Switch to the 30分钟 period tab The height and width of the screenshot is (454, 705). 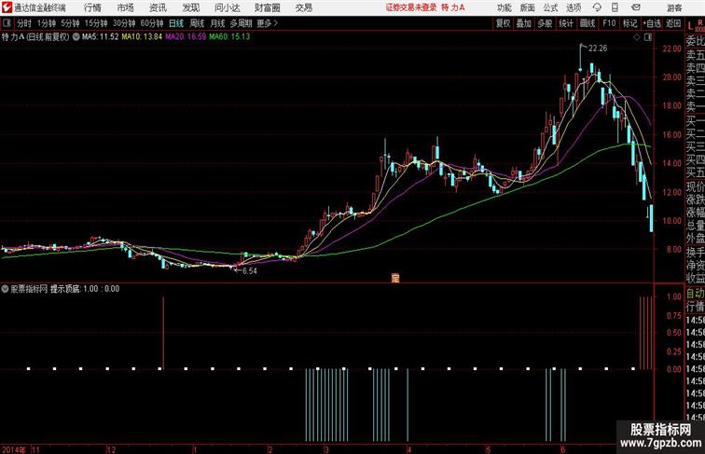coord(124,23)
